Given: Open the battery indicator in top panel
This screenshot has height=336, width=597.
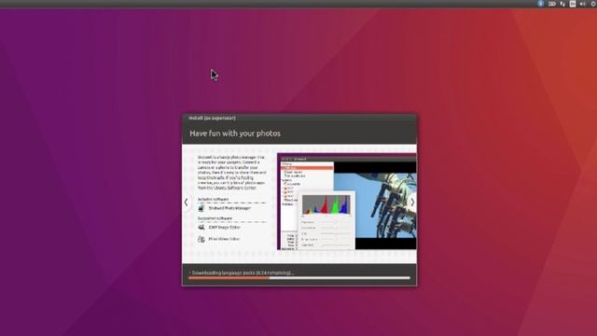Looking at the screenshot, I should (x=551, y=4).
